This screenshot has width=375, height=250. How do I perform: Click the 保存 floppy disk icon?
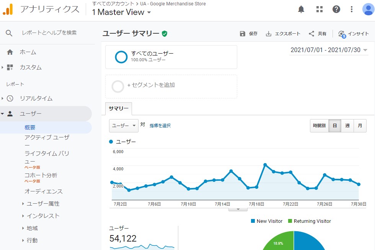pos(242,34)
